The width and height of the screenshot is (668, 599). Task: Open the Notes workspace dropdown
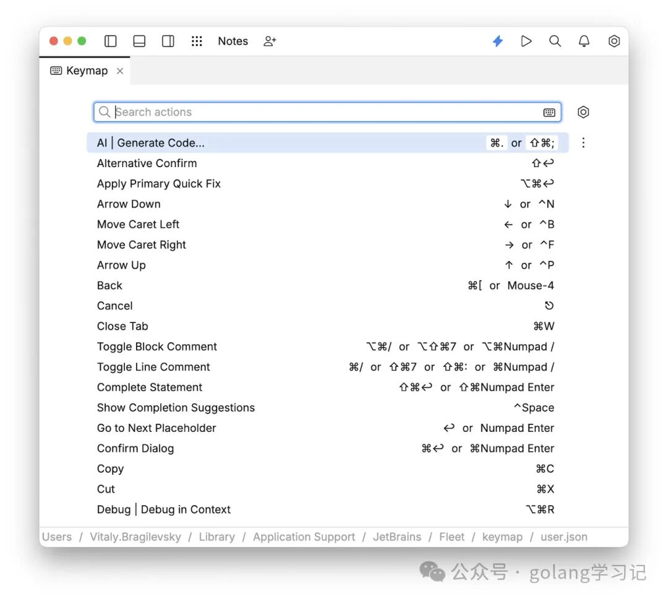coord(233,41)
